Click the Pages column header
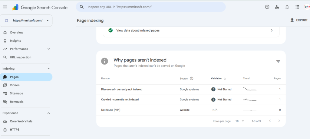Screen dimensions: 310x139 tap(277, 78)
